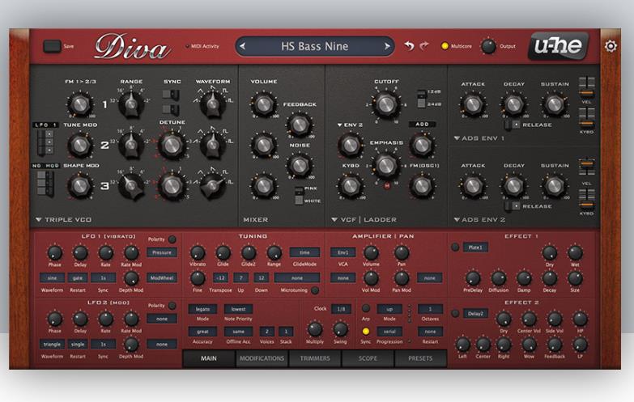Click the filter Cutoff knob
This screenshot has width=634, height=402.
click(385, 104)
